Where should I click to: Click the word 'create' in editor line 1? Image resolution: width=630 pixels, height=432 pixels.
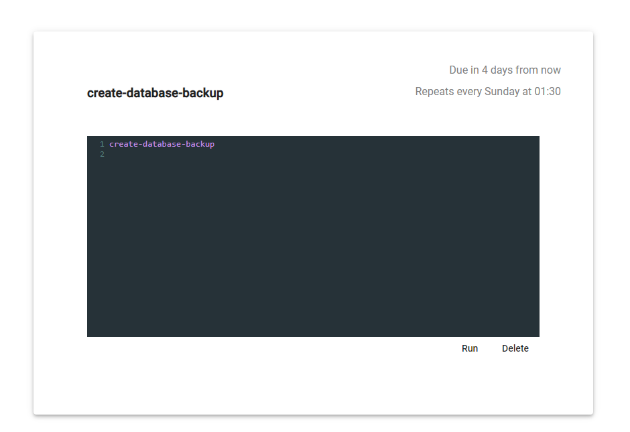tap(122, 144)
